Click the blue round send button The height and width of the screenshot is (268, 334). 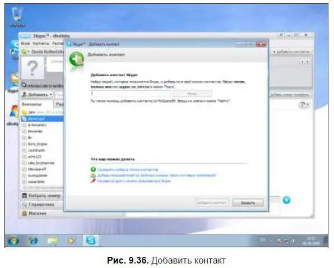(x=286, y=200)
